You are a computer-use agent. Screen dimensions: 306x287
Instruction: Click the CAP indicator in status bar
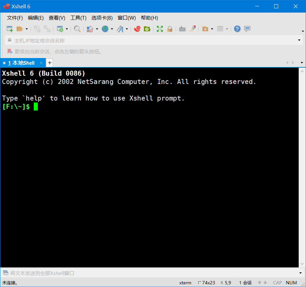pyautogui.click(x=277, y=283)
